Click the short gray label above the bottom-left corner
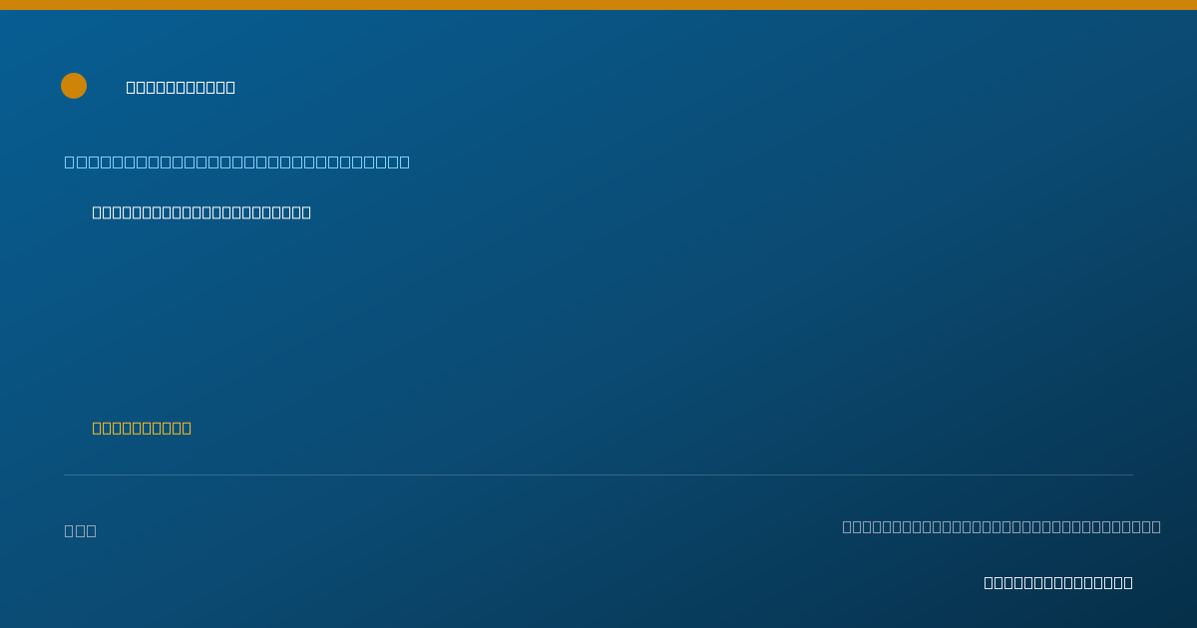Viewport: 1197px width, 628px height. click(81, 530)
